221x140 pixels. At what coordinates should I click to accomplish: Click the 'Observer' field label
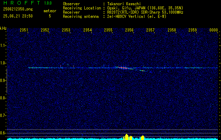71,4
